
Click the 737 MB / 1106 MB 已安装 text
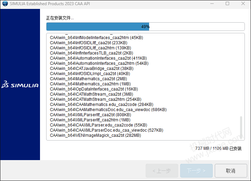tap(219, 148)
